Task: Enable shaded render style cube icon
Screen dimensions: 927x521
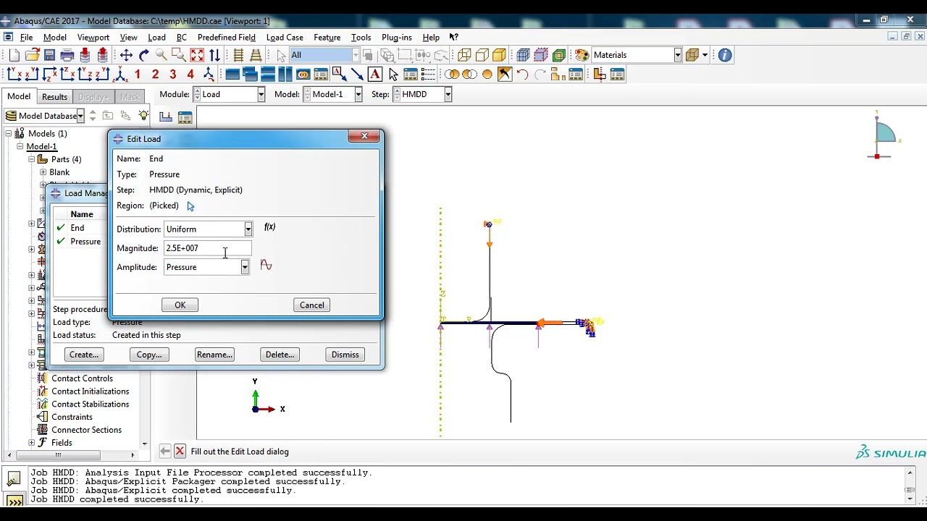Action: click(499, 55)
